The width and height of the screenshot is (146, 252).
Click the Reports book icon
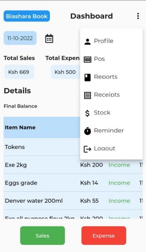point(87,77)
